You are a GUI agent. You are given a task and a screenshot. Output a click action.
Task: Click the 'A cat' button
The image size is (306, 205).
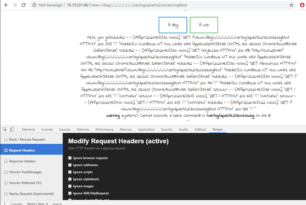point(204,25)
